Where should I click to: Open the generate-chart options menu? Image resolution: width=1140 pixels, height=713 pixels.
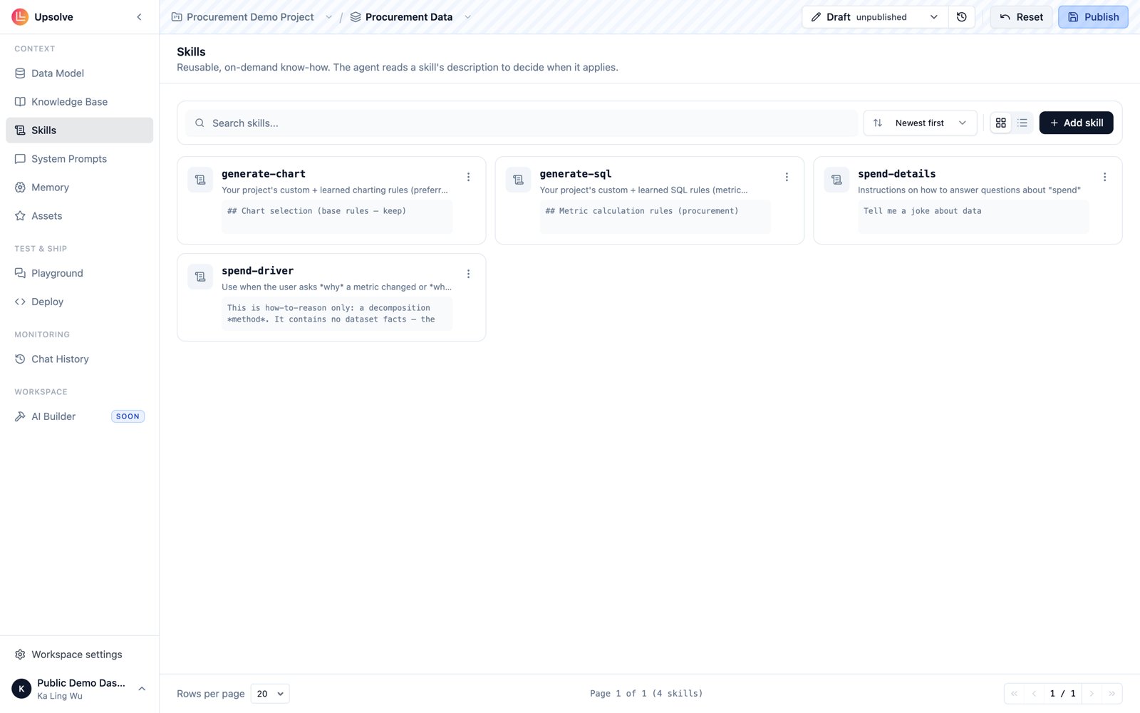coord(468,177)
